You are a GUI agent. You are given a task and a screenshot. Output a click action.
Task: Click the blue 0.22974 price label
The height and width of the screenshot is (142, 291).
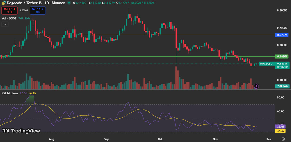(282, 35)
